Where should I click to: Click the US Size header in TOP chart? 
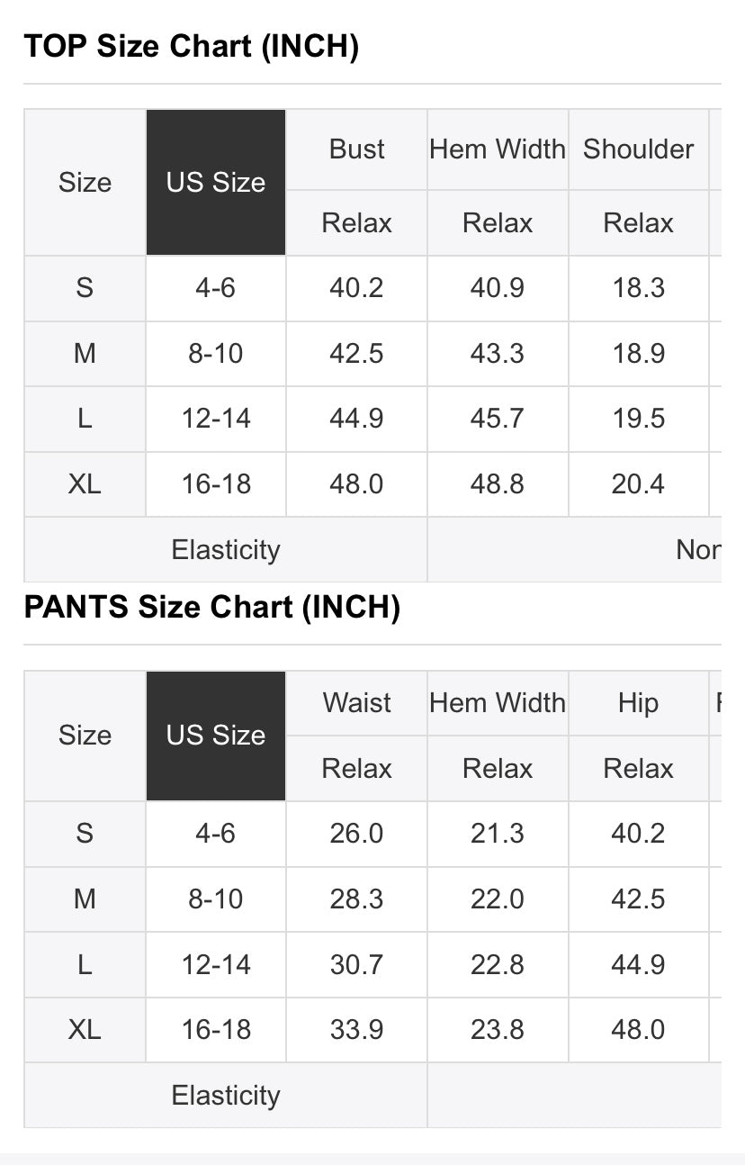click(x=216, y=183)
